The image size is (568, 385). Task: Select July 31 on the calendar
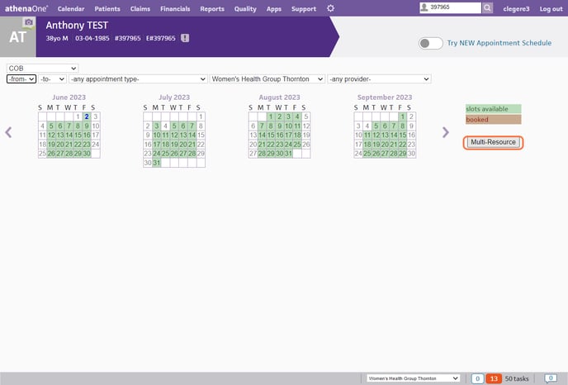(157, 163)
